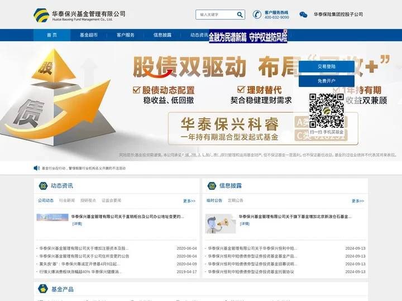This screenshot has width=402, height=301.
Task: Click the WeChat icon in header
Action: (x=303, y=14)
